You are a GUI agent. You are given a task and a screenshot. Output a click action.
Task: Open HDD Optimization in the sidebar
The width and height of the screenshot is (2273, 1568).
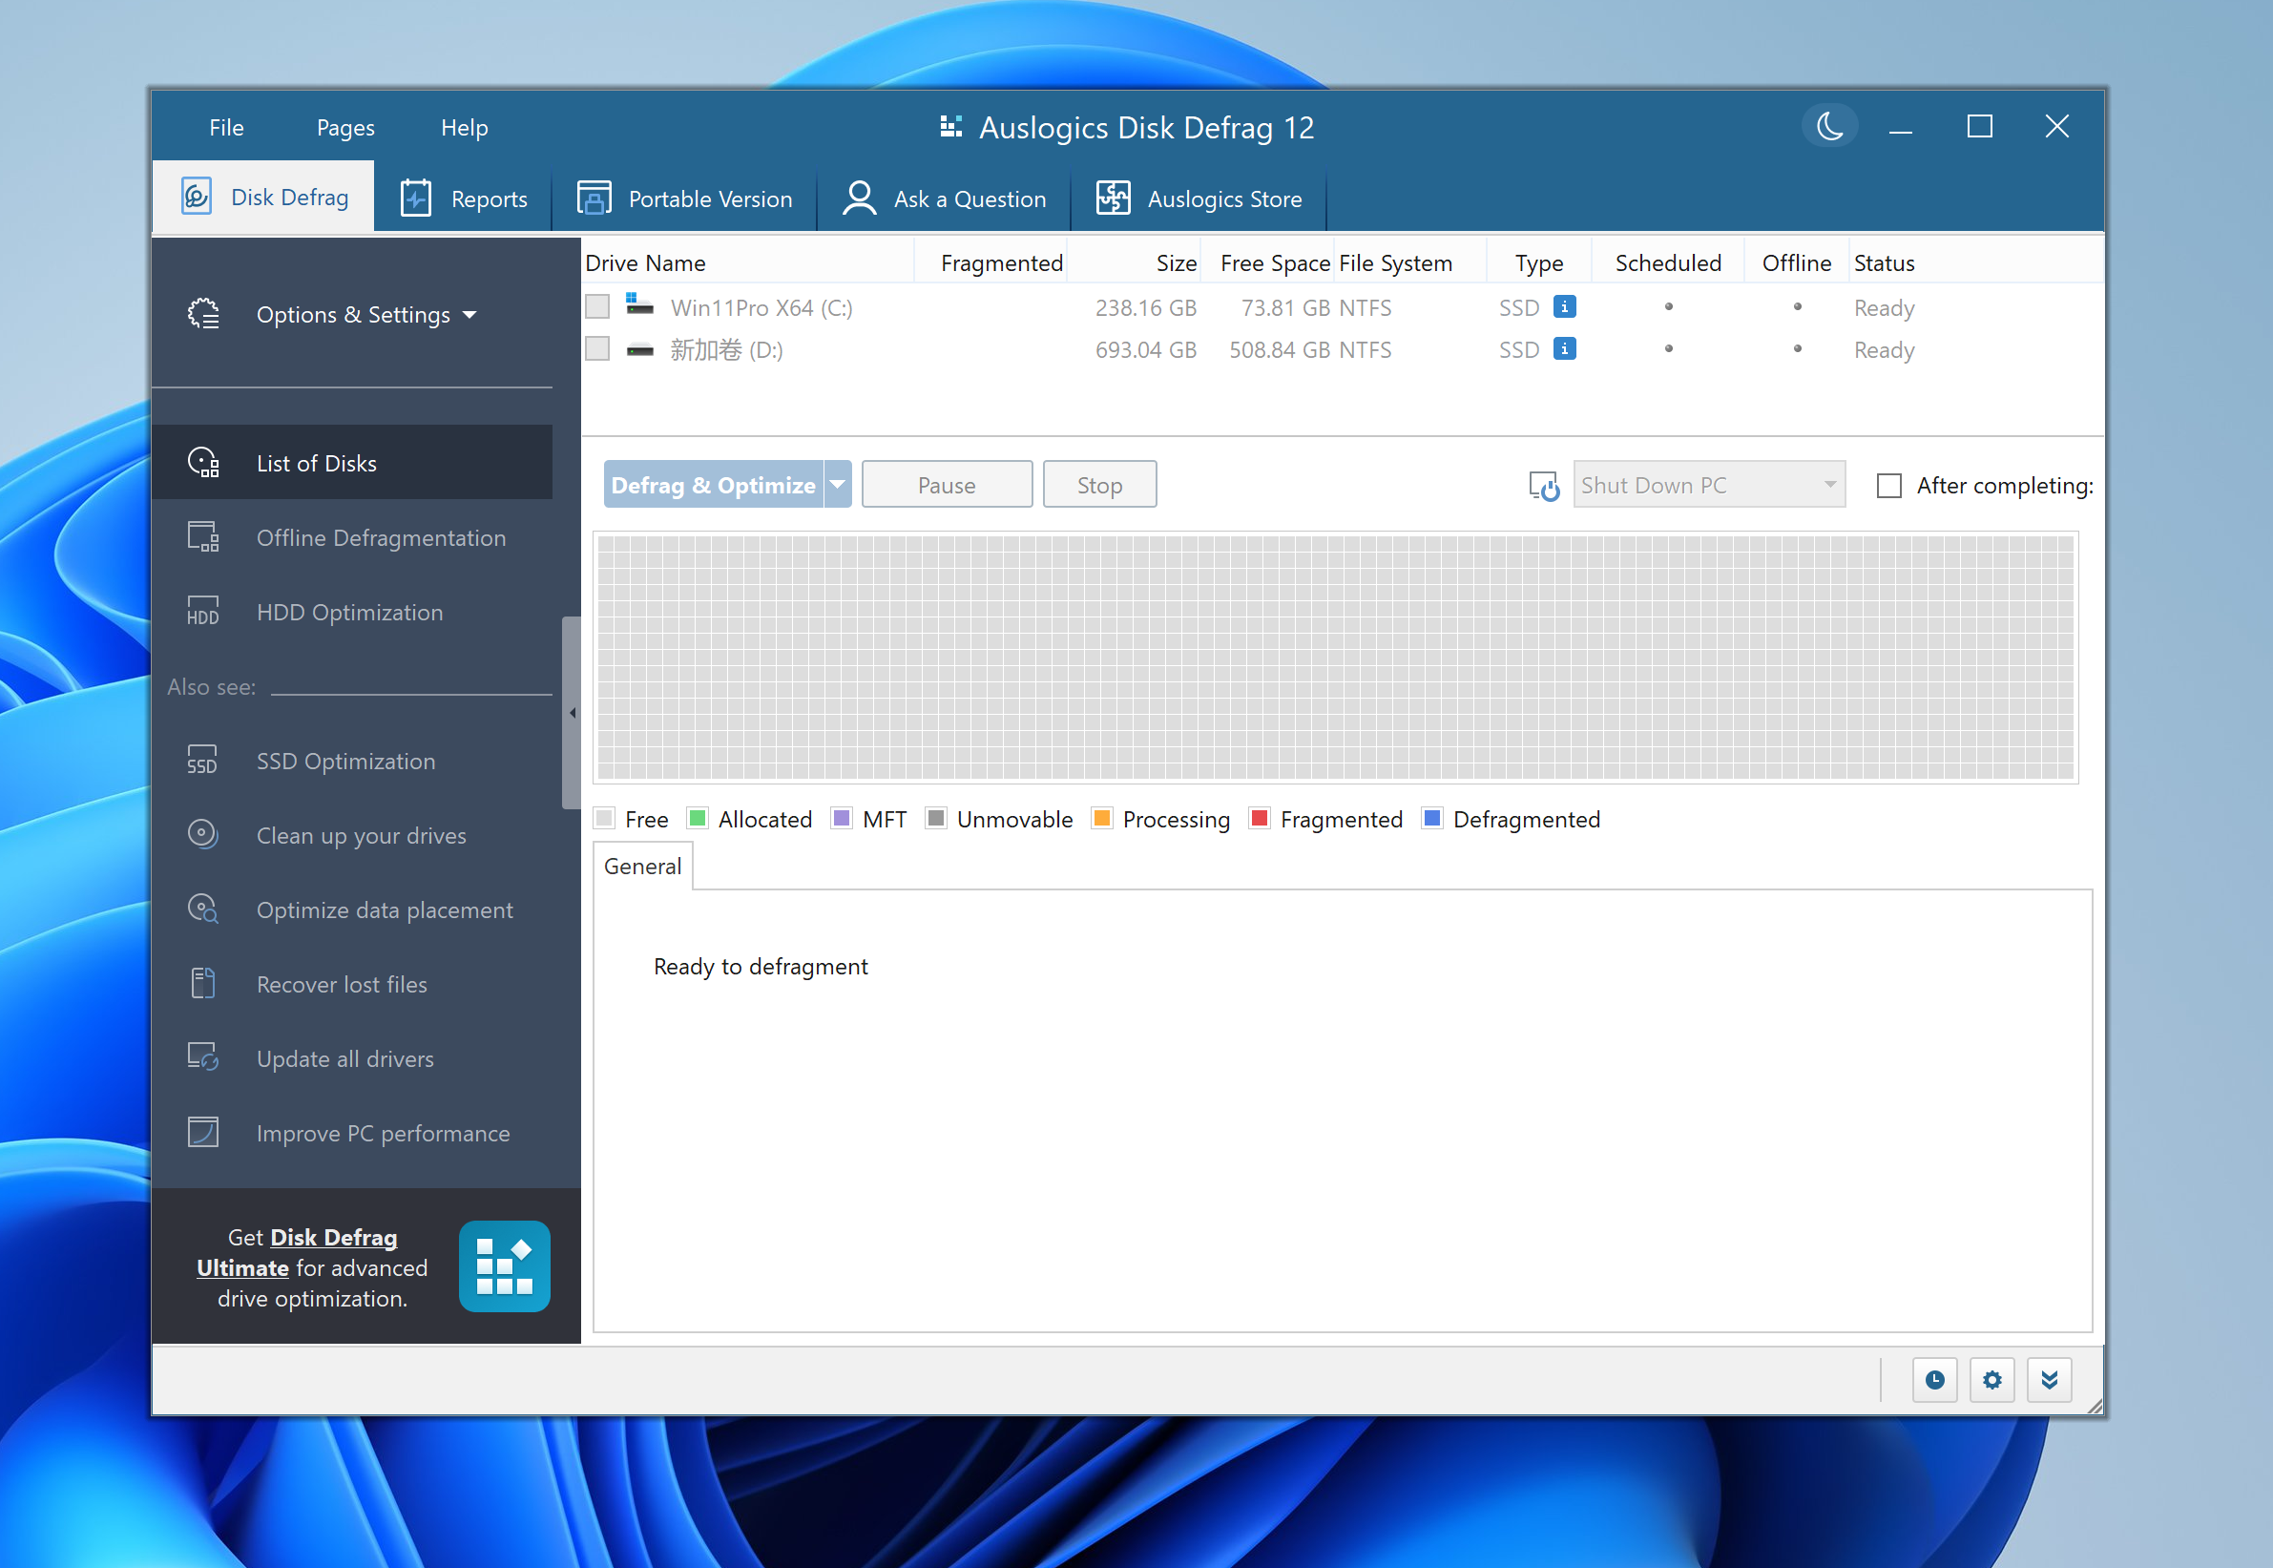click(349, 612)
